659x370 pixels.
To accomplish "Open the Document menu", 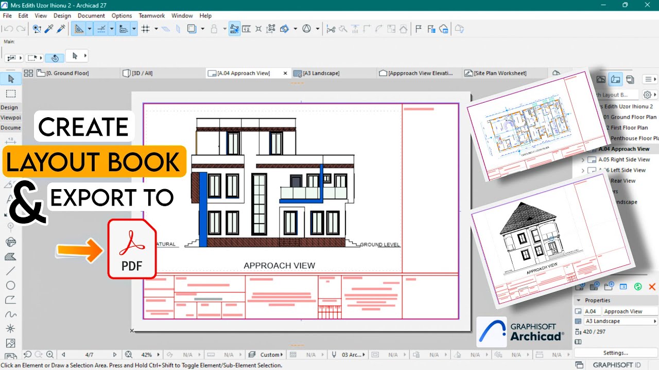I will point(91,16).
